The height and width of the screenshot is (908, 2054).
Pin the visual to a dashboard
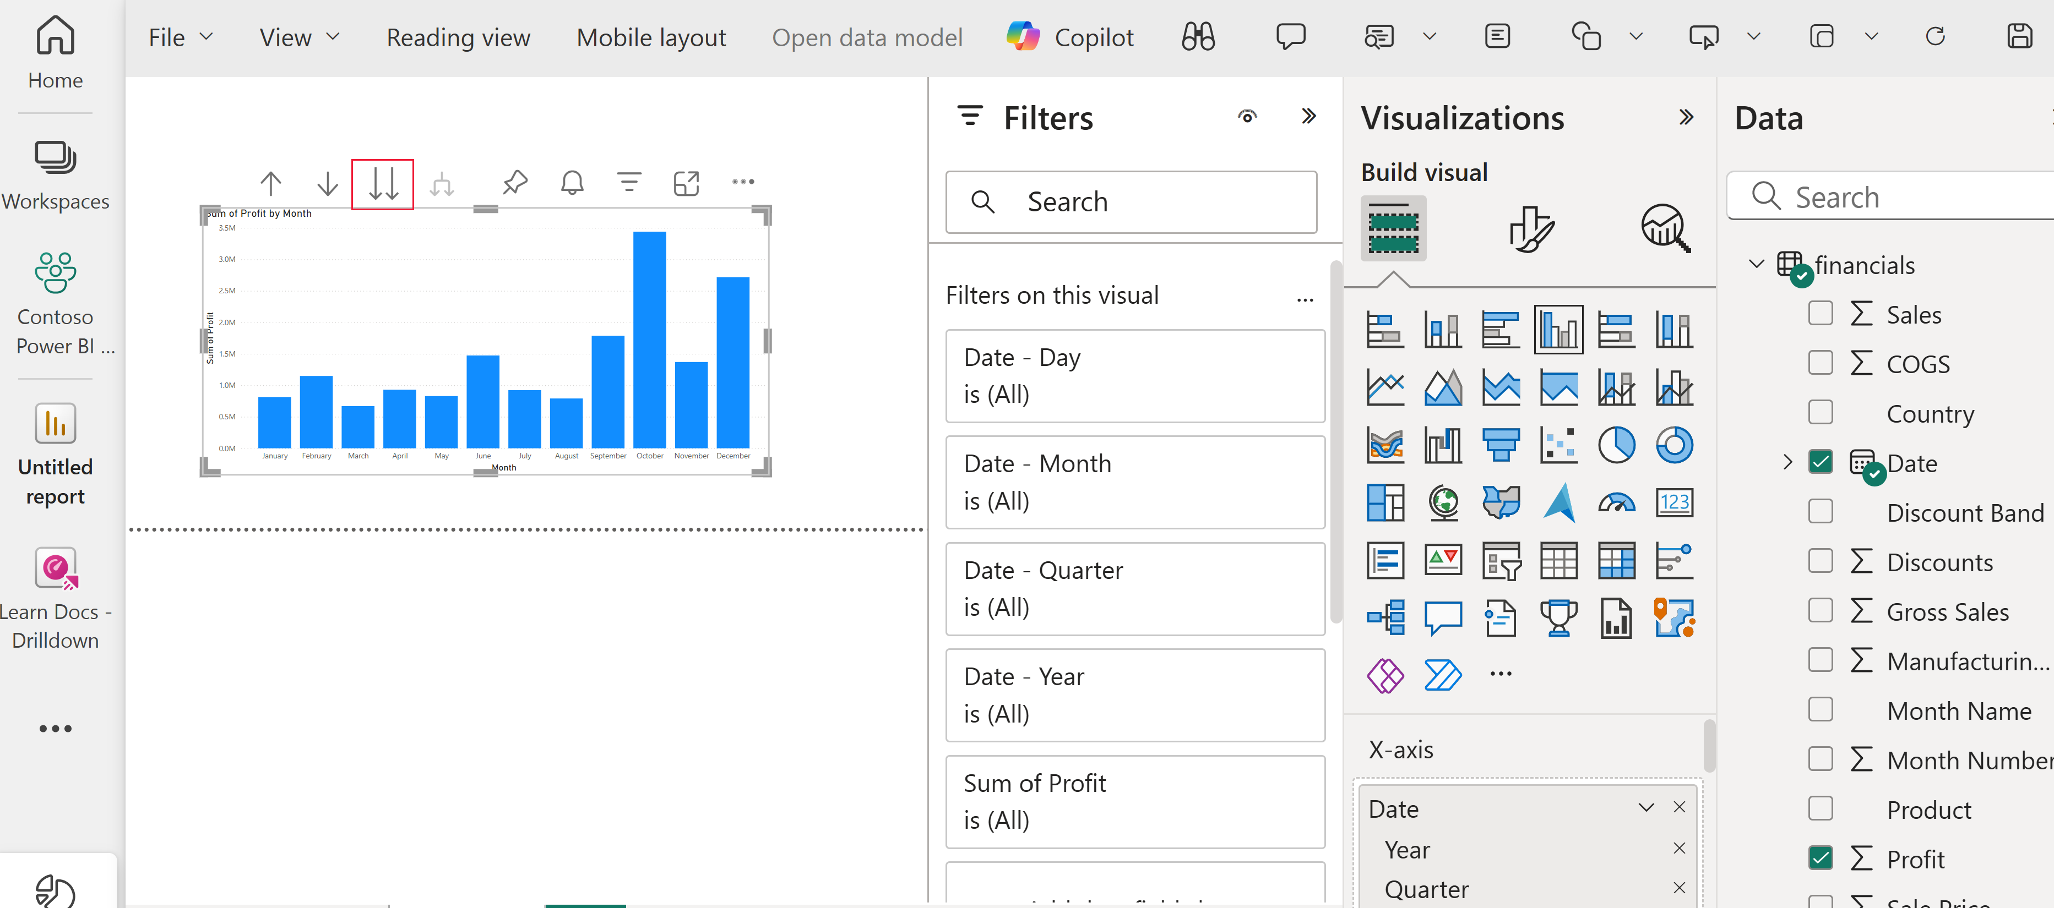(515, 182)
